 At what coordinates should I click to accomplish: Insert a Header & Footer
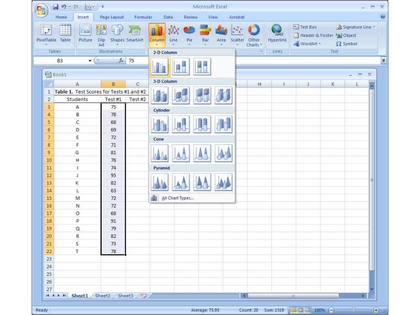click(313, 35)
